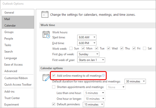
Task: Open the End time dropdown
Action: coord(87,43)
